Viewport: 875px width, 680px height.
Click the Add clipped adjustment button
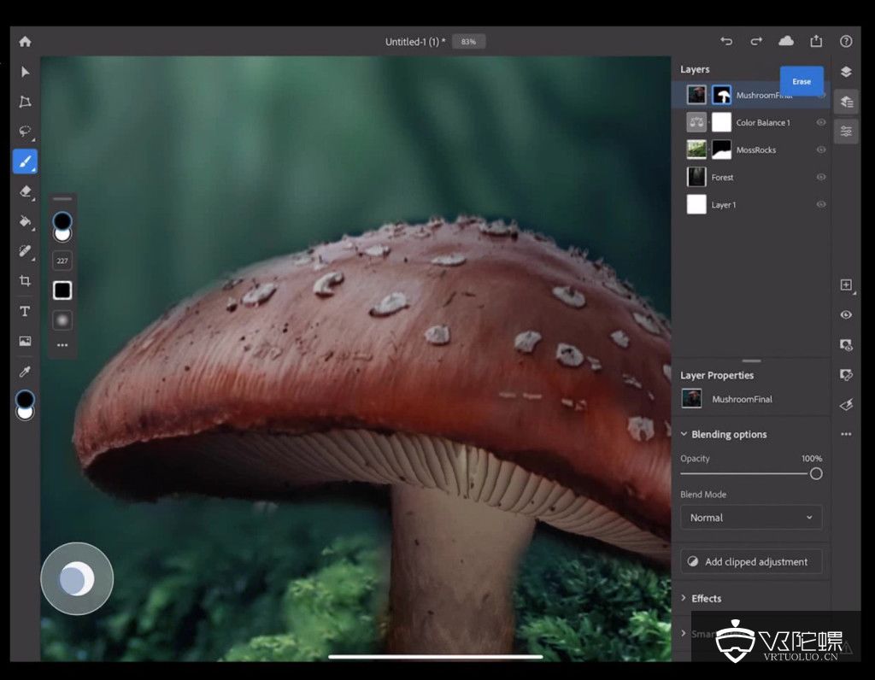click(751, 562)
